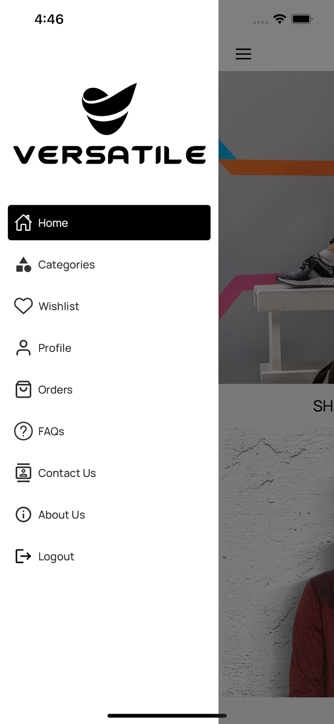334x724 pixels.
Task: Tap the dimmed sneaker banner image
Action: point(276,227)
